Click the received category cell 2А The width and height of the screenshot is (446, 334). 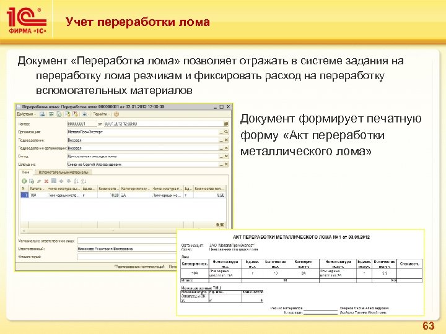click(136, 195)
